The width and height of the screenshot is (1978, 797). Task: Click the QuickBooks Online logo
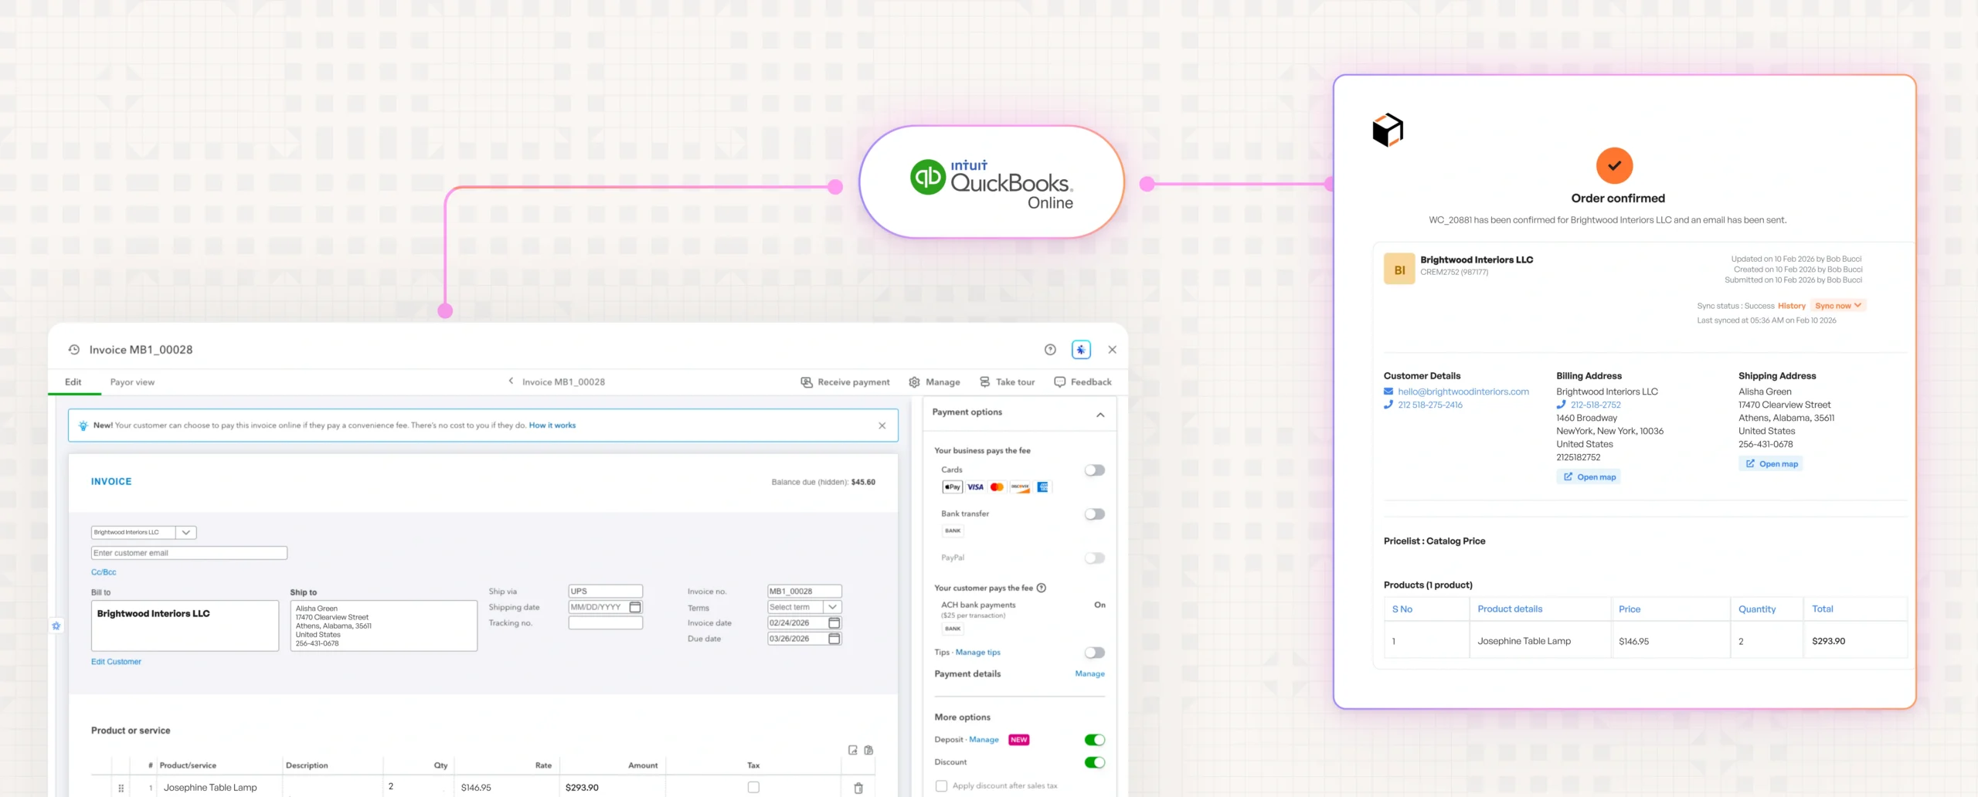point(992,183)
